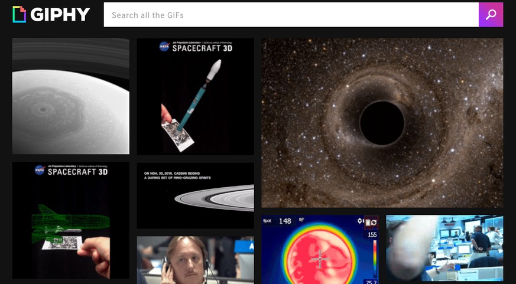Click the GIPHY colorful square logo icon
Image resolution: width=516 pixels, height=284 pixels.
(x=20, y=14)
